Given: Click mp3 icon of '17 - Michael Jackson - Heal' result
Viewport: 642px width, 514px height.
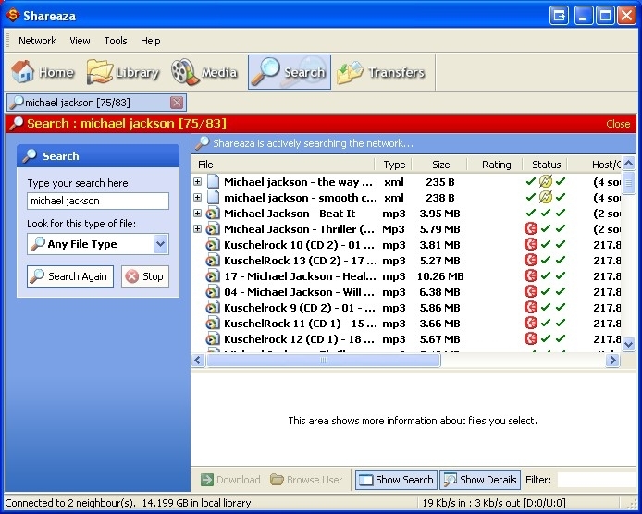Looking at the screenshot, I should [x=213, y=276].
